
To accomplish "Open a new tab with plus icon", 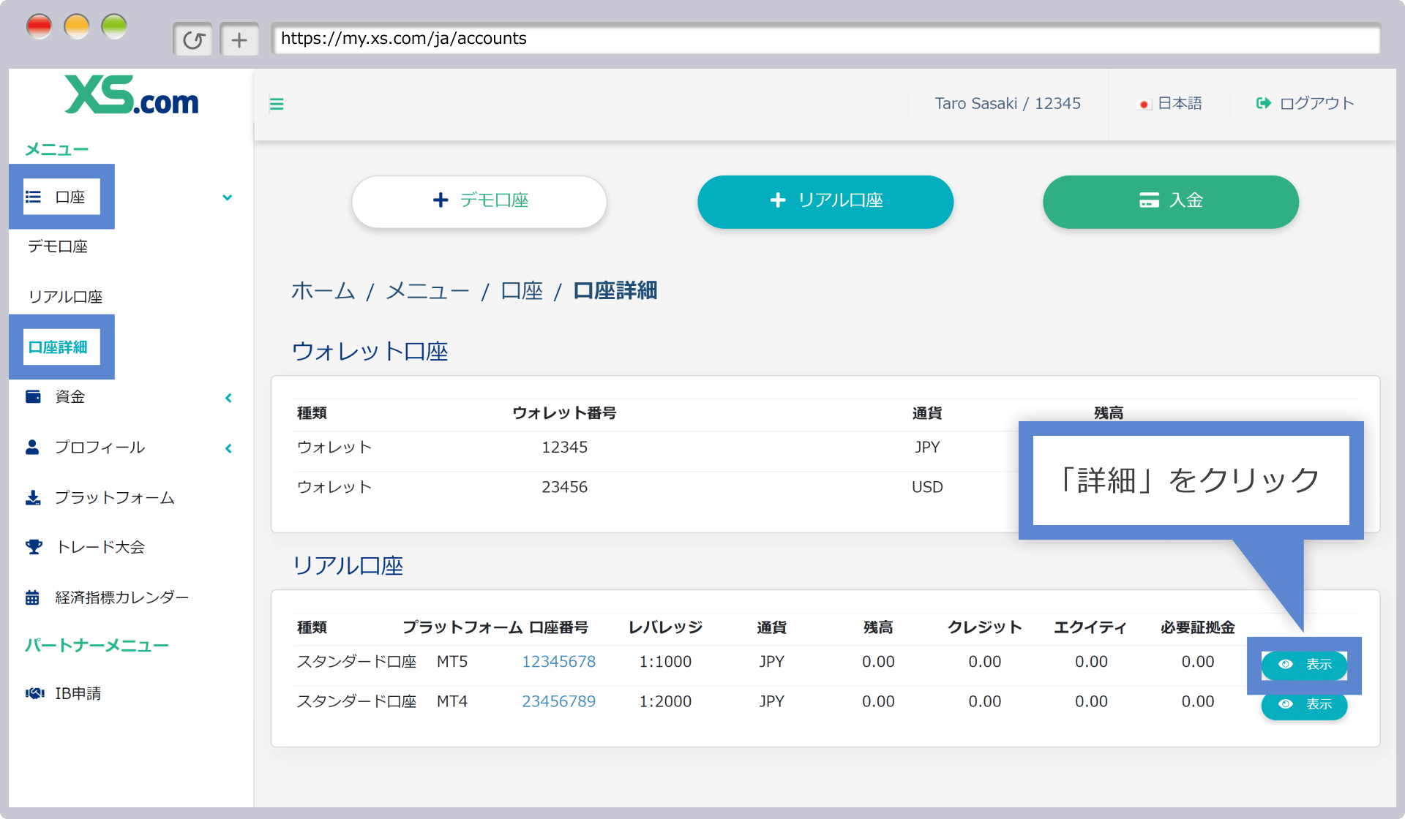I will (x=239, y=39).
